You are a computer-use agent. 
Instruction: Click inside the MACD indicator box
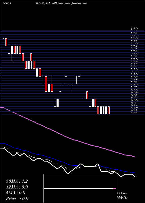click(x=80, y=188)
